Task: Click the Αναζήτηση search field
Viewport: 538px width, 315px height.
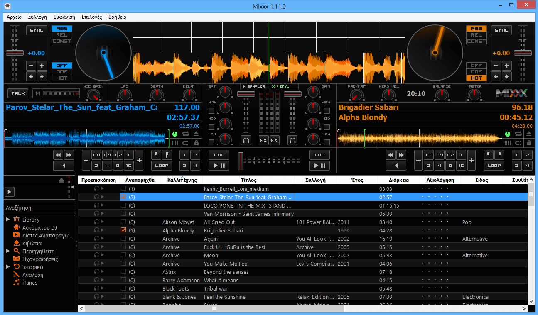Action: 39,208
